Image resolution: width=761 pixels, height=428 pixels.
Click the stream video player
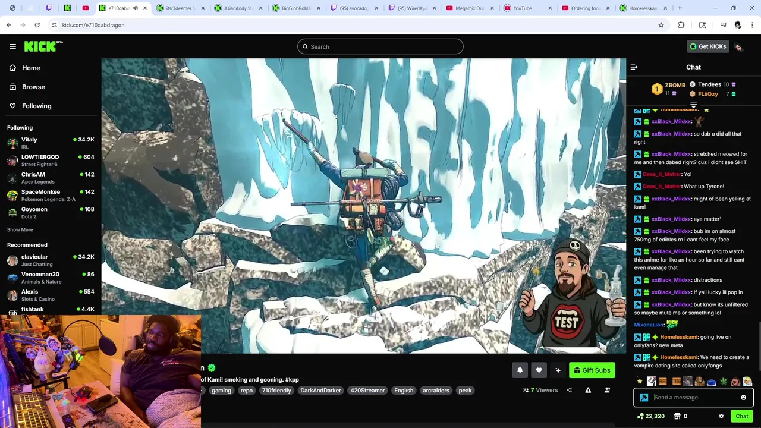(363, 206)
